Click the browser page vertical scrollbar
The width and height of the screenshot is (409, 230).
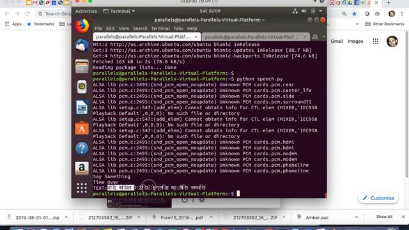407,104
